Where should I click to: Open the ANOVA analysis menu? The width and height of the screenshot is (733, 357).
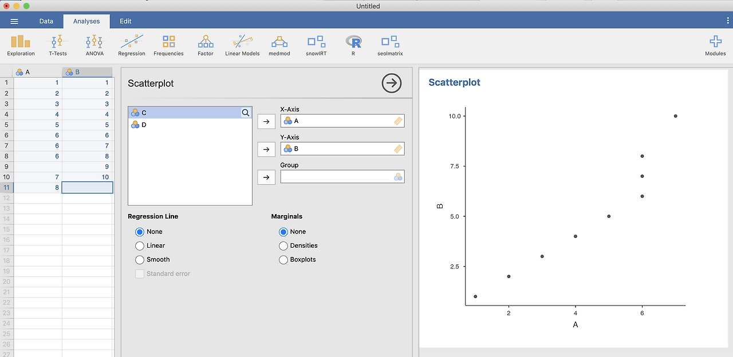(94, 45)
